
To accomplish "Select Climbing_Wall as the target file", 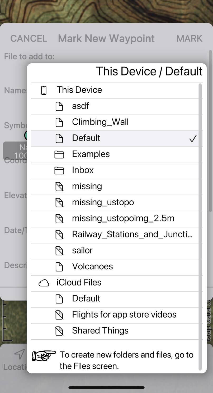I will pyautogui.click(x=100, y=122).
